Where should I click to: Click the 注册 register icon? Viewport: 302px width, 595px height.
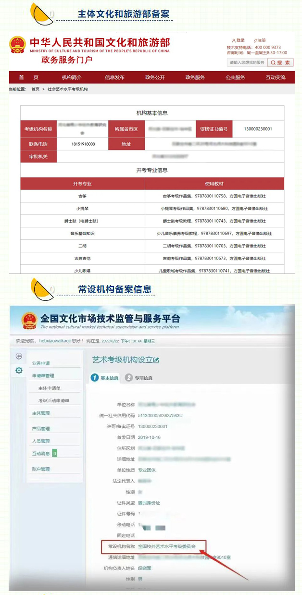pos(255,40)
